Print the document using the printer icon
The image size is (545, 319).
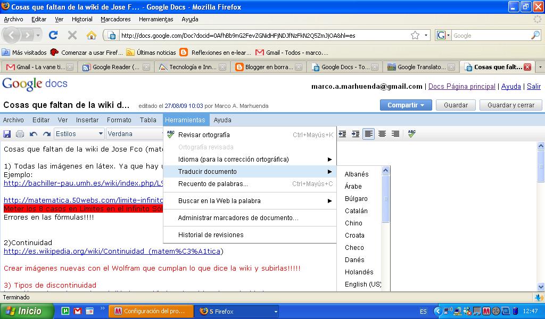click(x=20, y=134)
